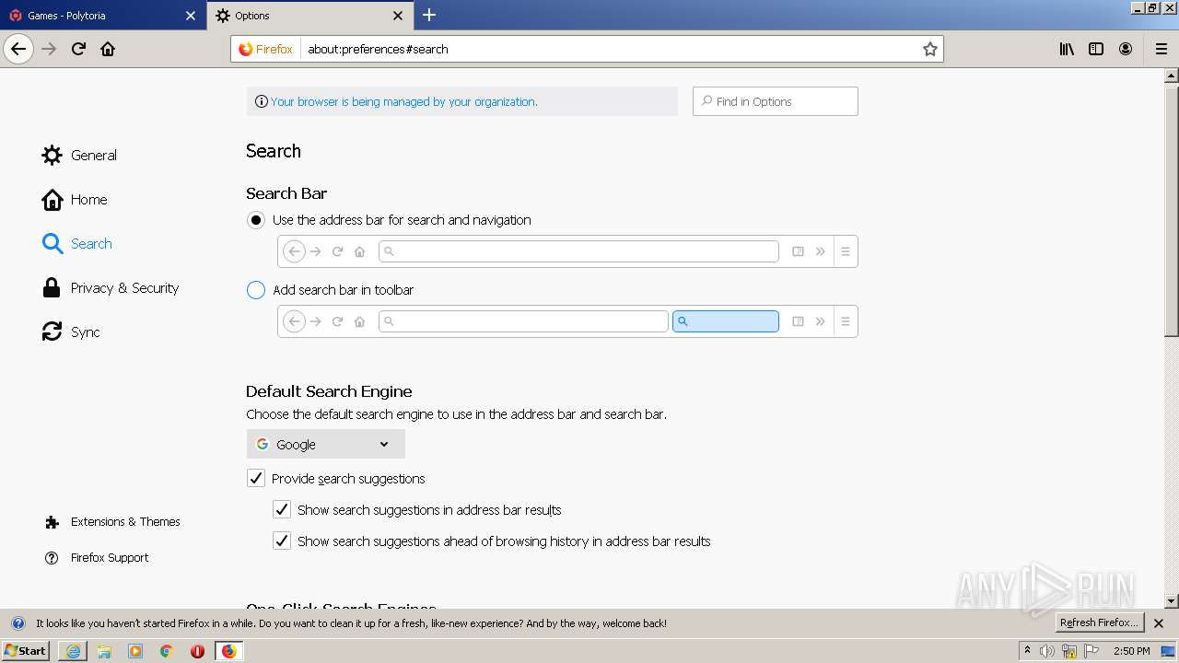
Task: Go back with the Back arrow button
Action: pyautogui.click(x=18, y=49)
